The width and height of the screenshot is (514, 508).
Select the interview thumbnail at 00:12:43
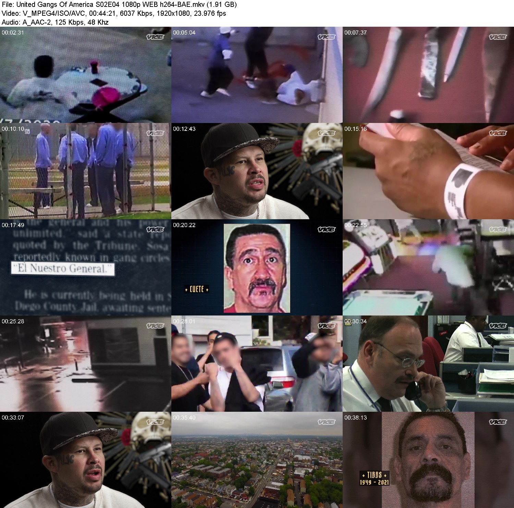point(257,171)
